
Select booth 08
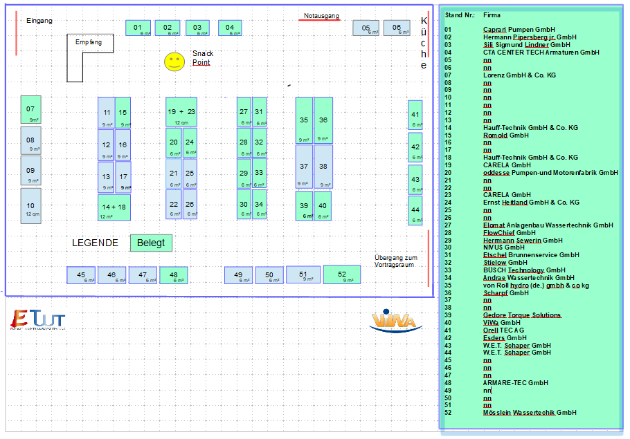coord(31,140)
